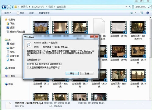
Task: Select the 血色浪漫 - 第16集 video thumbnail
Action: 138,75
